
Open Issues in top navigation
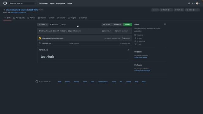click(x=52, y=3)
